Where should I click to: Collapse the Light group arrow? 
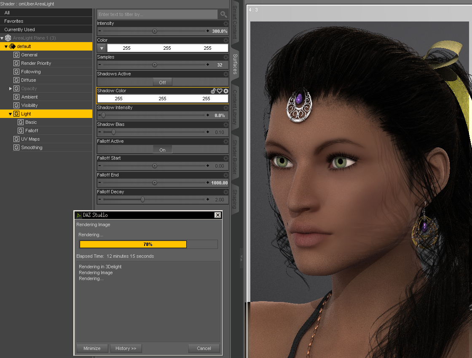[10, 114]
